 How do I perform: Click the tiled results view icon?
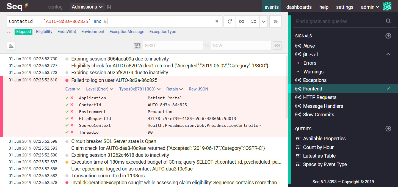[x=253, y=21]
